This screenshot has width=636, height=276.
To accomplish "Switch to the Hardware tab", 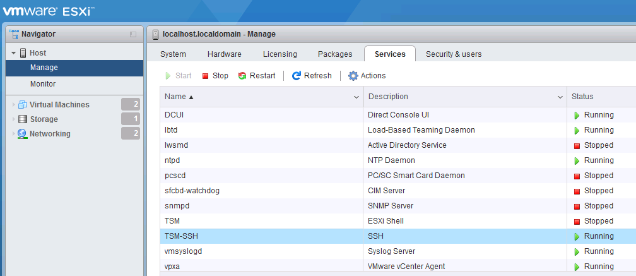I will click(x=225, y=54).
